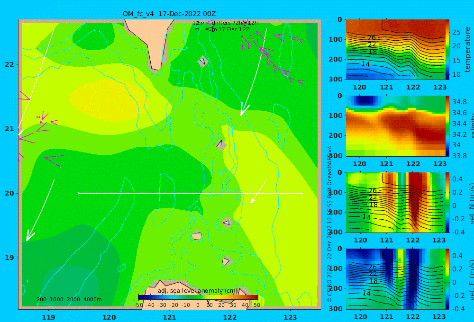This screenshot has height=322, width=474.
Task: Click isotherm label 14 in the temperature panel
Action: pos(366,64)
